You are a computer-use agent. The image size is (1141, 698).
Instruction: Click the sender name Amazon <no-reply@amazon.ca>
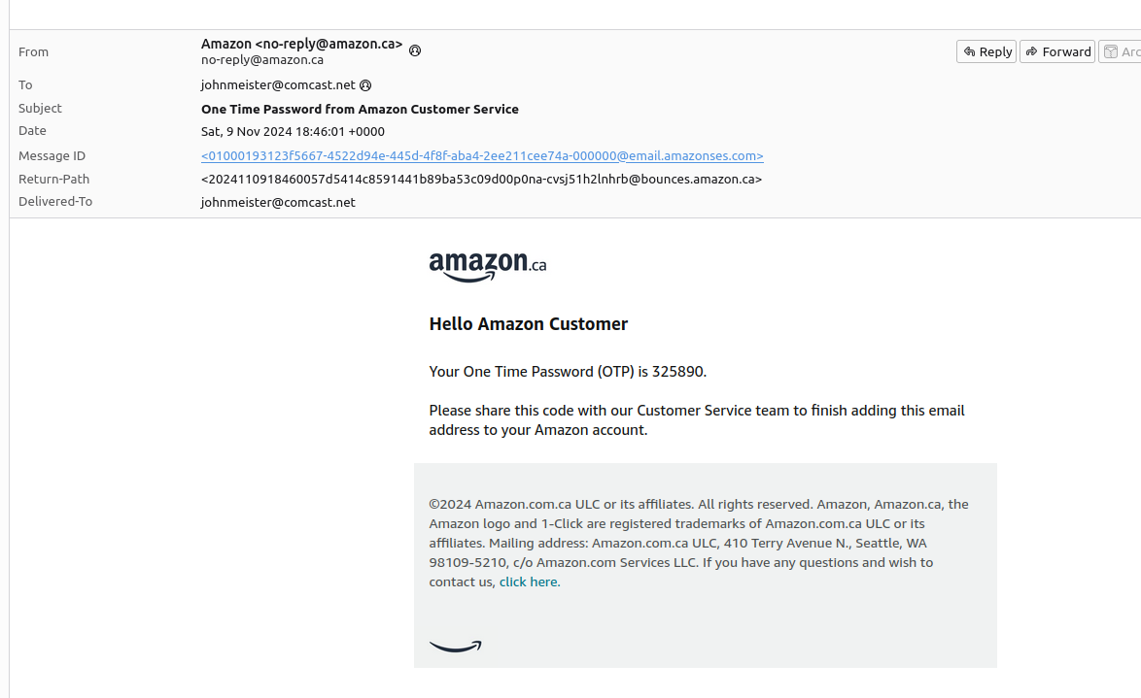click(301, 44)
